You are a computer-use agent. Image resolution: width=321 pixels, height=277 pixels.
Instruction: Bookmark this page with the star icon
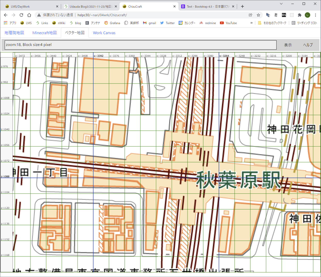(258, 15)
